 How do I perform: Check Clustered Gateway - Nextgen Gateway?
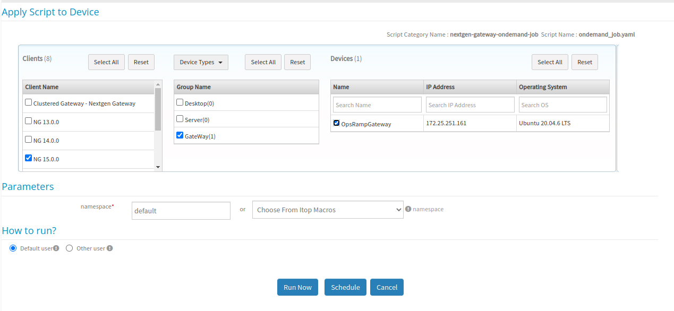click(28, 102)
